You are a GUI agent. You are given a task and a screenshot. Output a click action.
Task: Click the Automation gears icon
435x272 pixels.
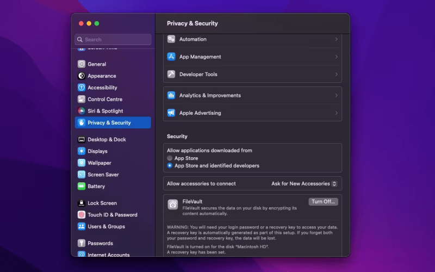click(x=171, y=39)
